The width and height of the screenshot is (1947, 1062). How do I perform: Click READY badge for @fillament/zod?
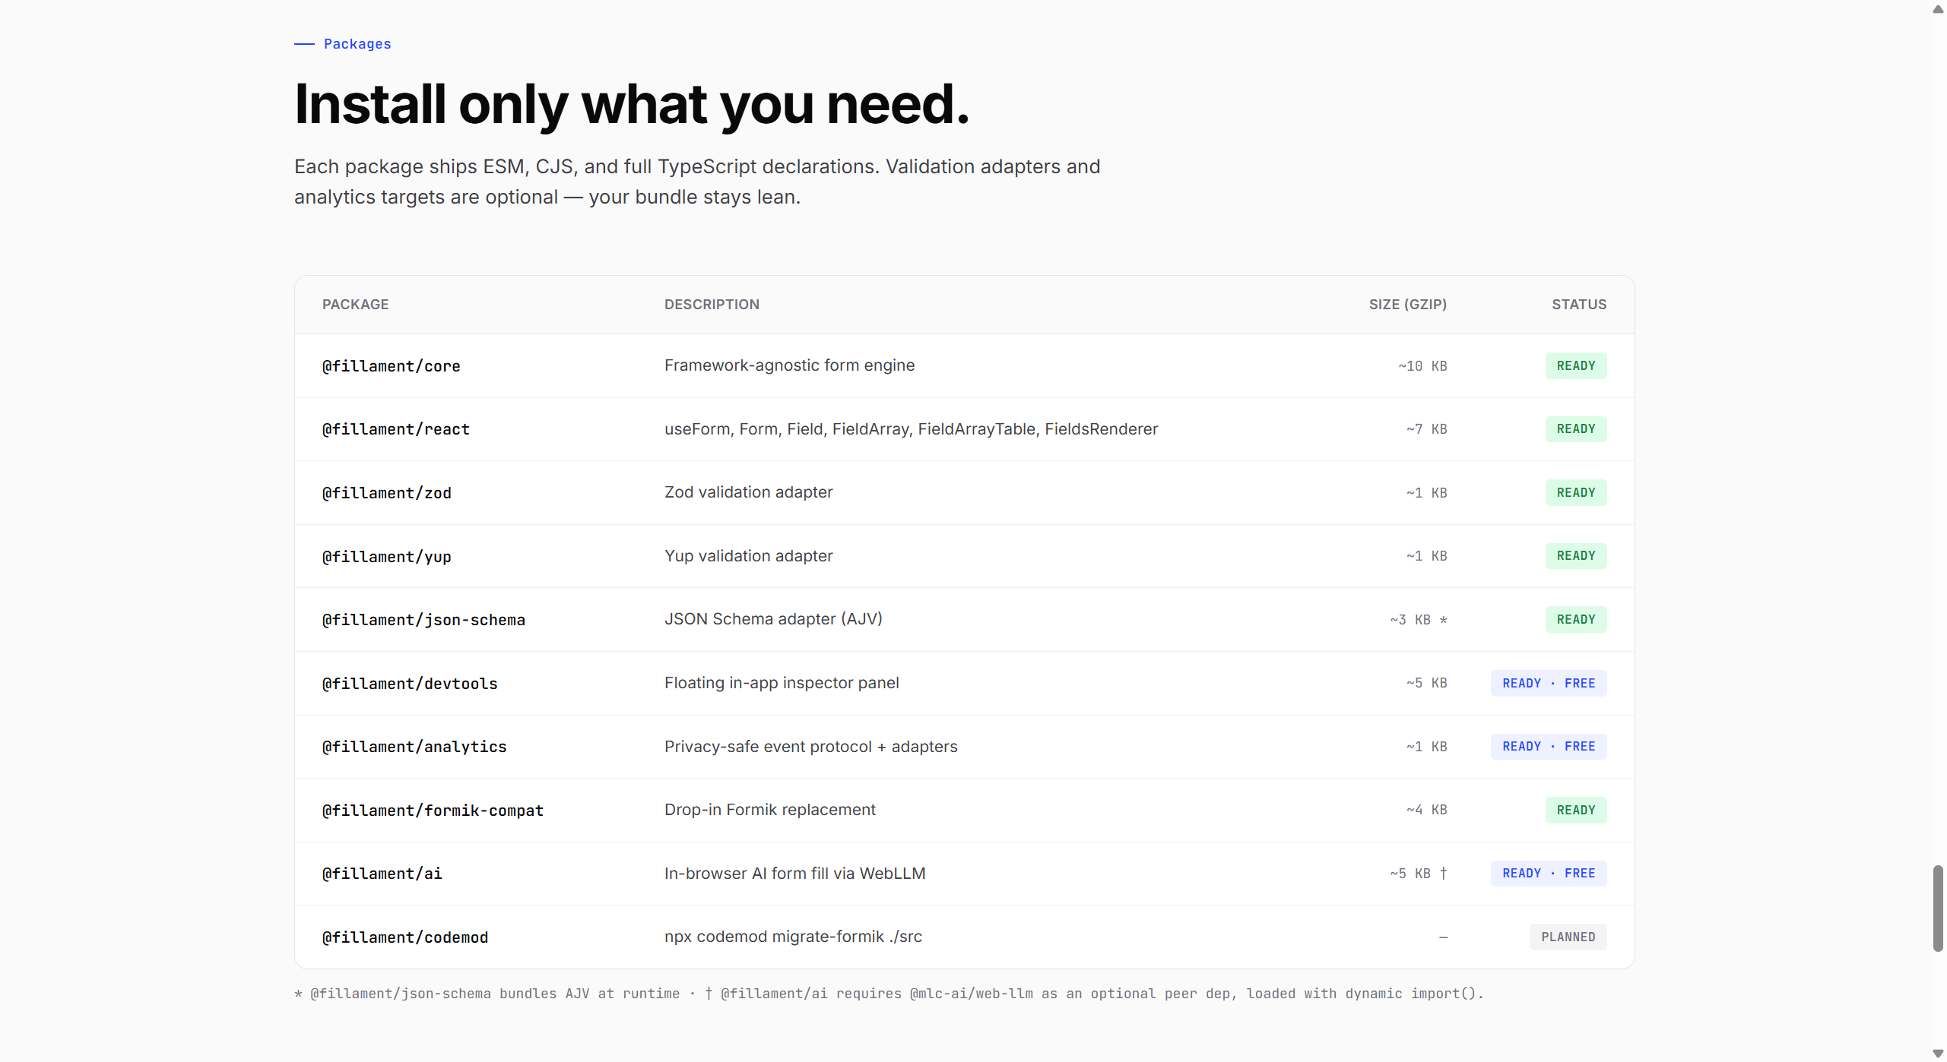pyautogui.click(x=1576, y=493)
